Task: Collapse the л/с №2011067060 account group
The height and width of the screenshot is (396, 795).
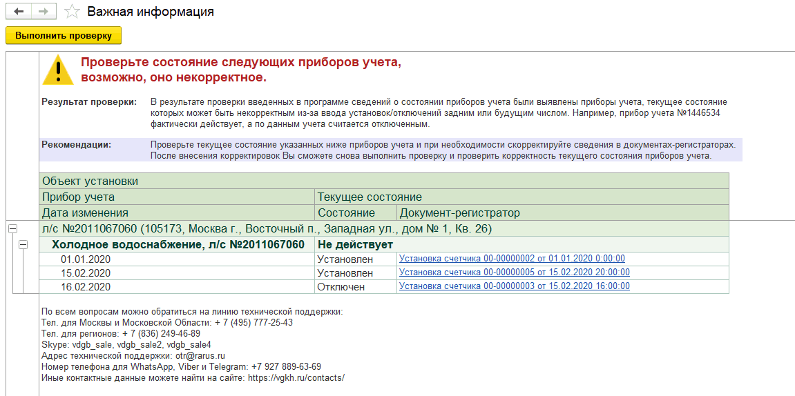Action: click(13, 230)
